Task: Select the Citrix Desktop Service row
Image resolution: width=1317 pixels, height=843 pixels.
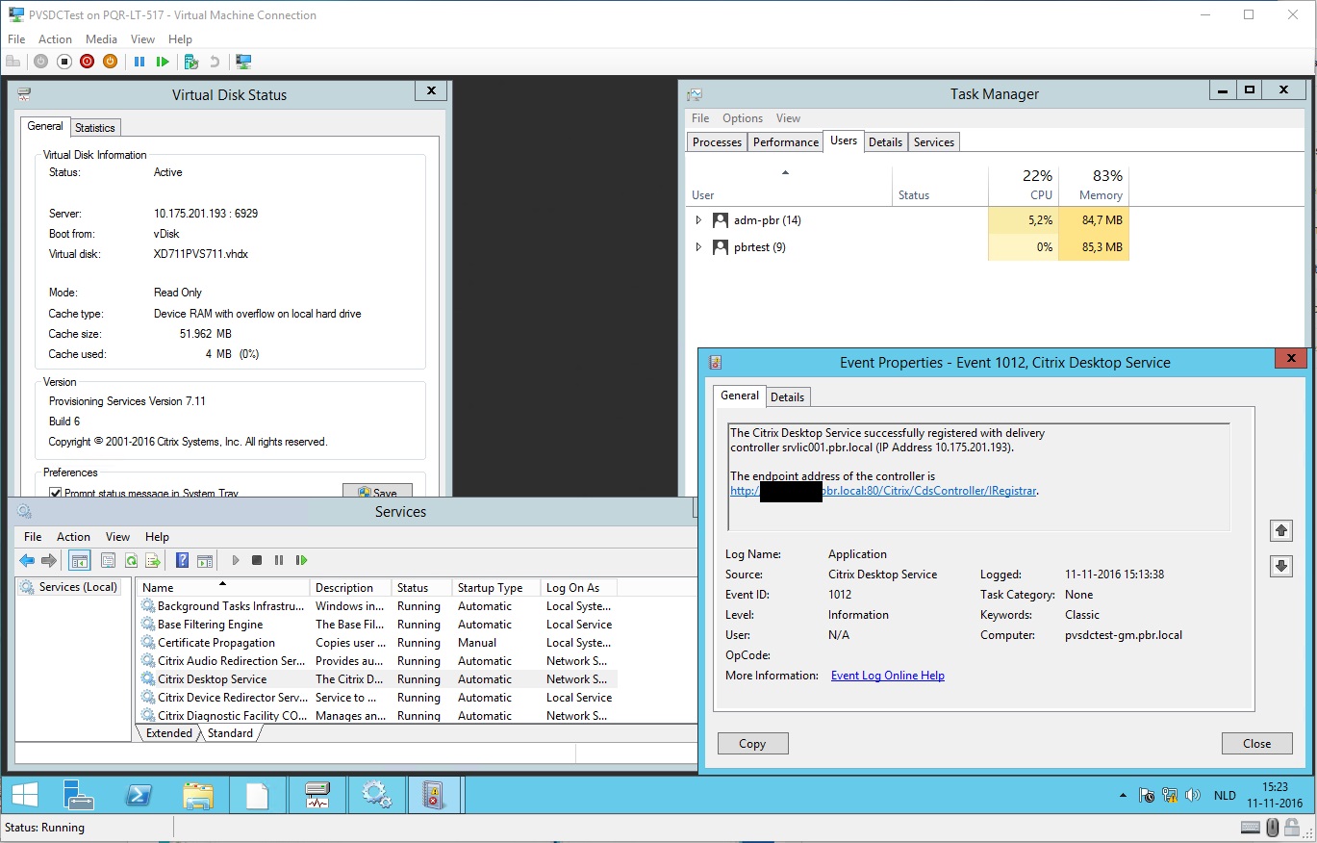Action: coord(377,679)
